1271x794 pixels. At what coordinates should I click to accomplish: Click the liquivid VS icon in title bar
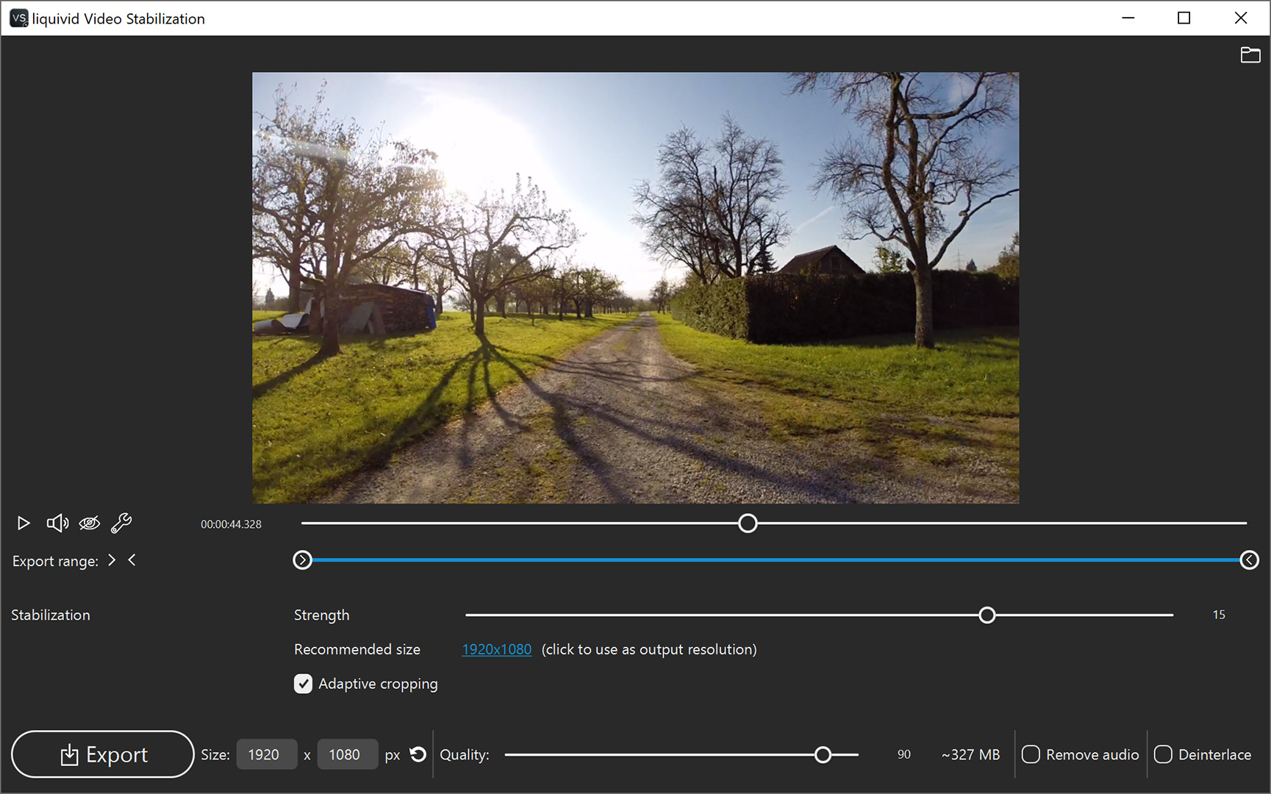(18, 18)
